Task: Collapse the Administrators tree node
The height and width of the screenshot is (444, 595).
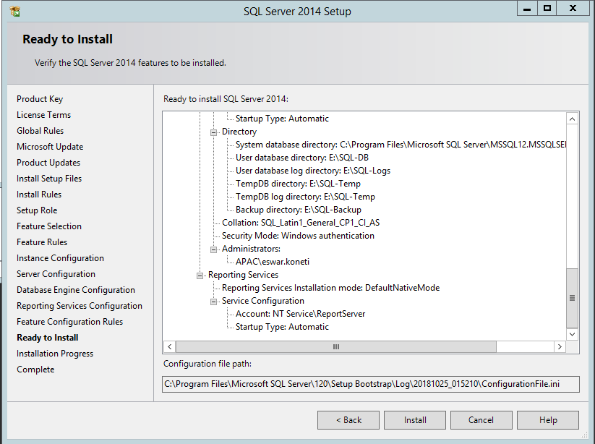Action: [212, 248]
